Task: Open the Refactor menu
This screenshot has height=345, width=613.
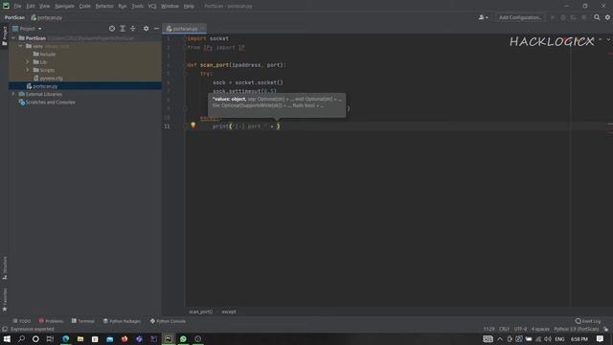Action: 104,7
